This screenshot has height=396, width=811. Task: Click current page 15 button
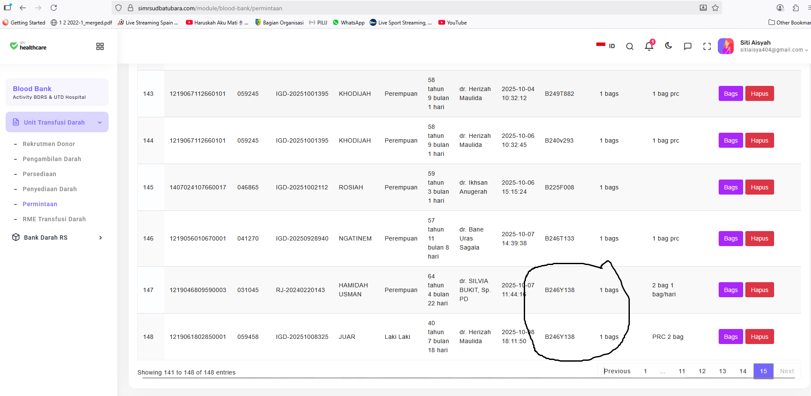pos(763,371)
